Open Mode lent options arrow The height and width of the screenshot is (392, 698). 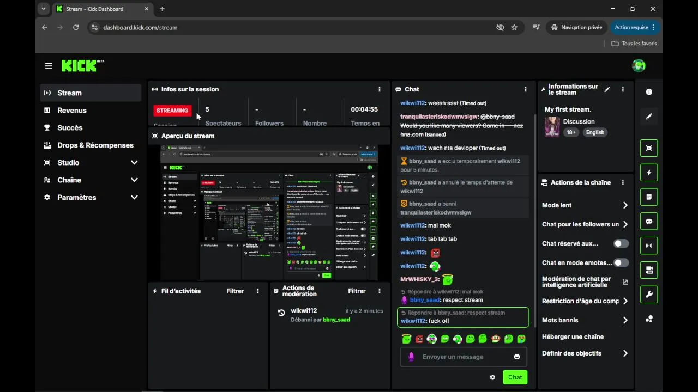[x=625, y=205]
